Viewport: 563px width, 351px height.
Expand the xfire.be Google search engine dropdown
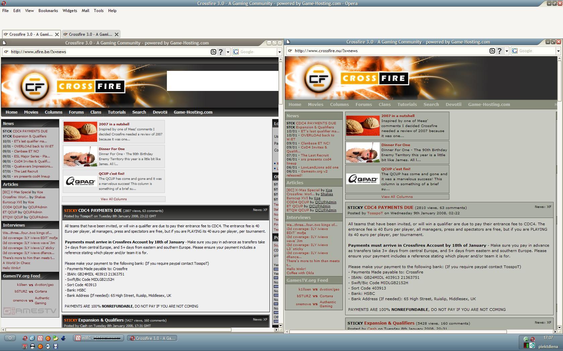tap(279, 52)
